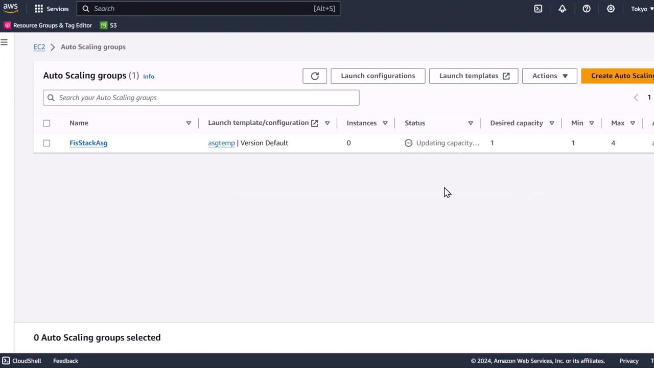Click the Search your Auto Scaling groups field
Image resolution: width=654 pixels, height=368 pixels.
(201, 98)
